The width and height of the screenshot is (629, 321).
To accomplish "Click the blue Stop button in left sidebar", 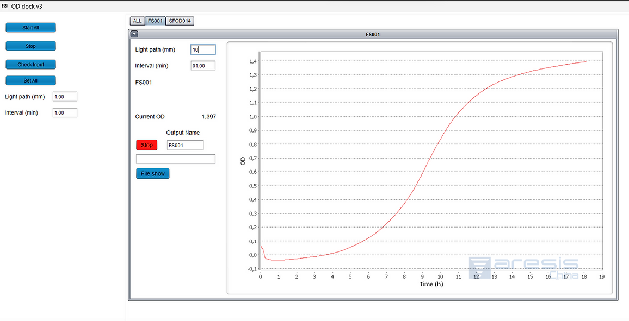I will point(30,46).
